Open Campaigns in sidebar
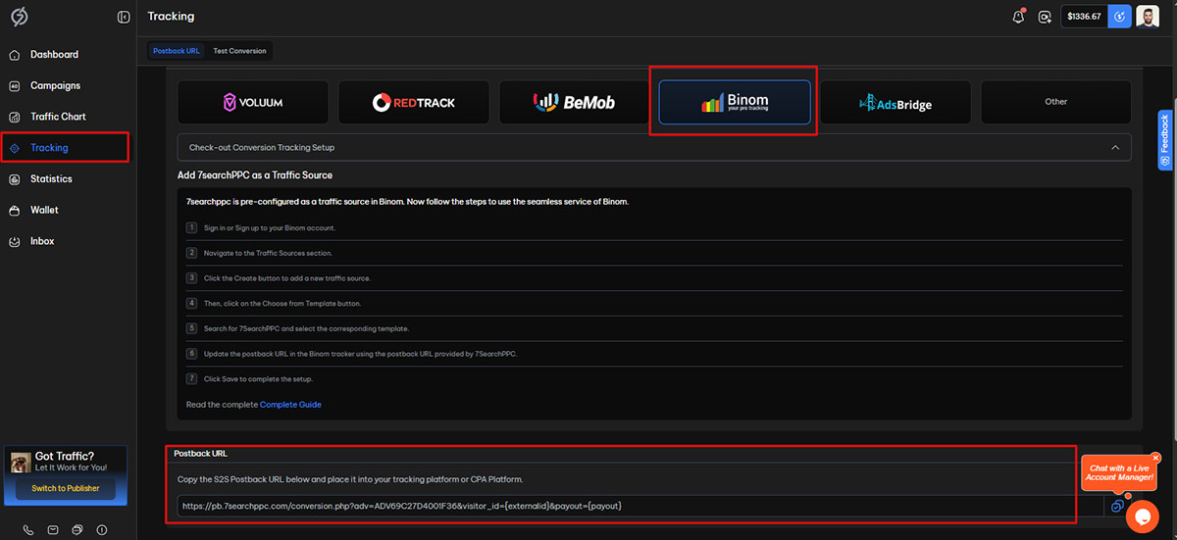This screenshot has height=540, width=1177. (55, 85)
